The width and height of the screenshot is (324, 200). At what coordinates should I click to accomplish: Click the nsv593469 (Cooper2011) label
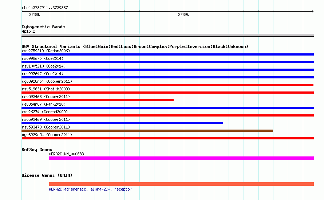[x=46, y=119]
